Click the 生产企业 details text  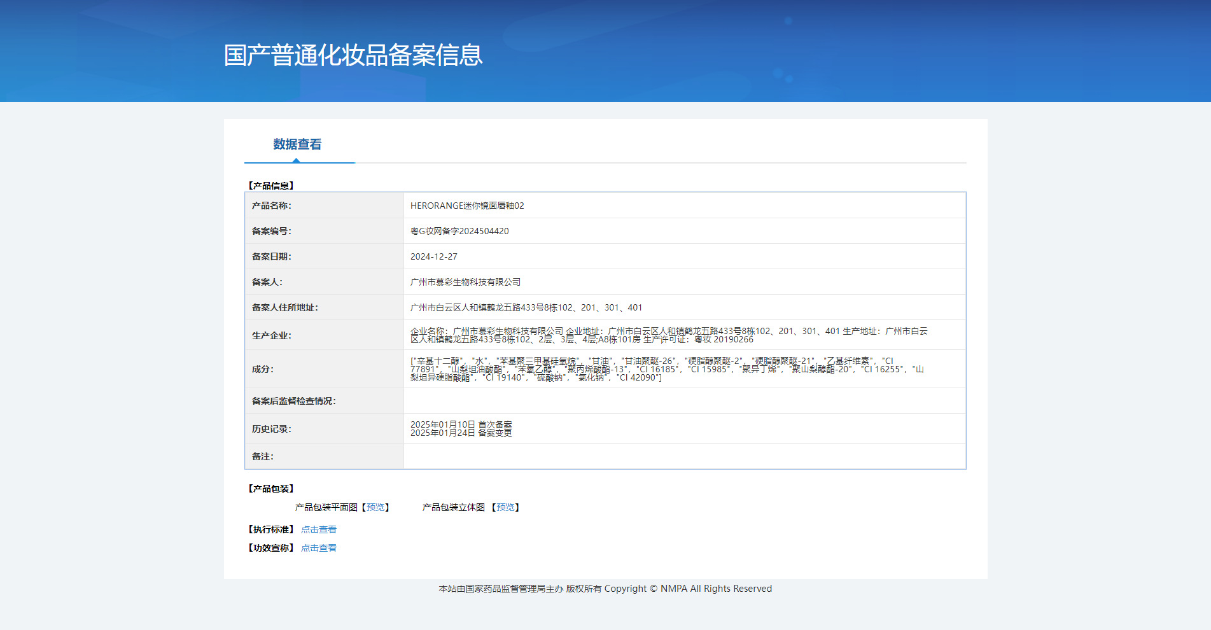[x=668, y=335]
